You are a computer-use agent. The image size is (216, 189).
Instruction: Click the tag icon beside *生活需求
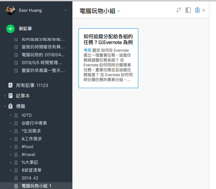[x=16, y=131]
